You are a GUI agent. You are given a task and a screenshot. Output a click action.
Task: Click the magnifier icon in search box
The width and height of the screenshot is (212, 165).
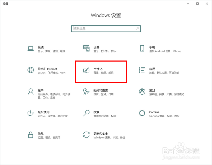click(137, 28)
